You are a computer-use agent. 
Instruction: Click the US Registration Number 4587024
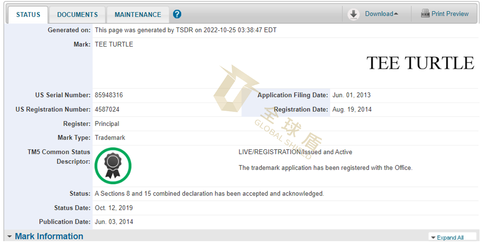tap(107, 109)
